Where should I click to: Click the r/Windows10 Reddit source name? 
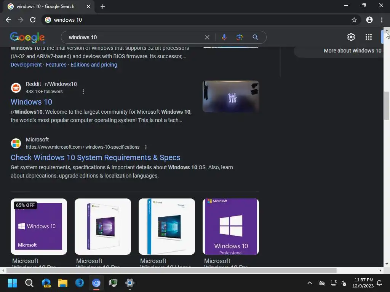61,84
